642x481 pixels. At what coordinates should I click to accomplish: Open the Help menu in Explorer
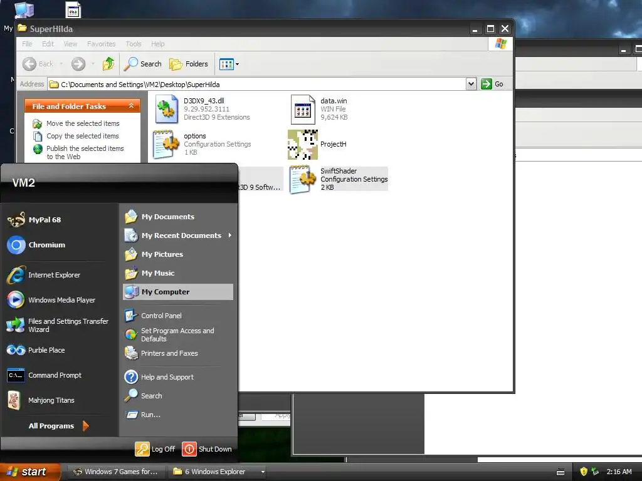157,44
